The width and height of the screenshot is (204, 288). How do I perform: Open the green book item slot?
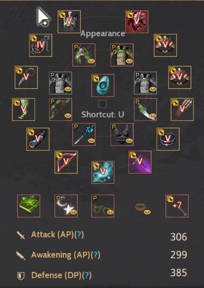pos(29,206)
